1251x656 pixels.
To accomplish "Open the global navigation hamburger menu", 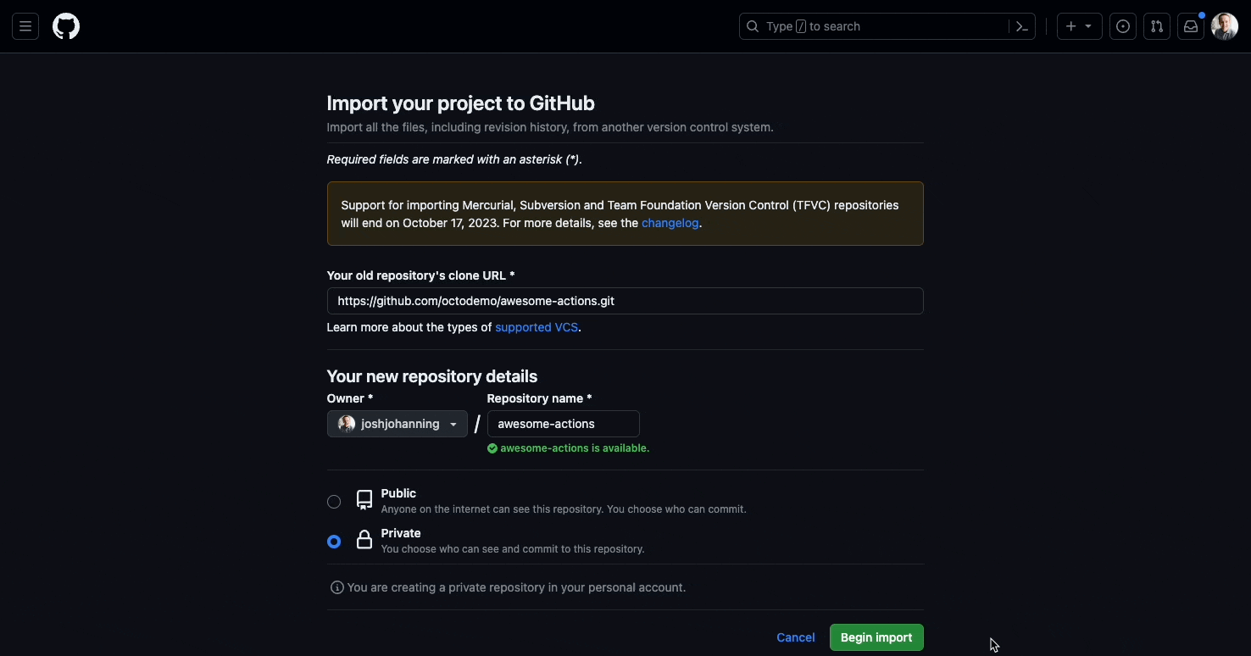I will pyautogui.click(x=25, y=26).
